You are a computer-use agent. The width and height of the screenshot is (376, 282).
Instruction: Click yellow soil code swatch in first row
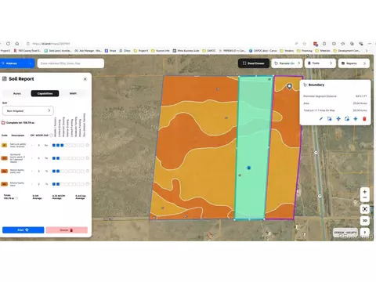click(5, 145)
